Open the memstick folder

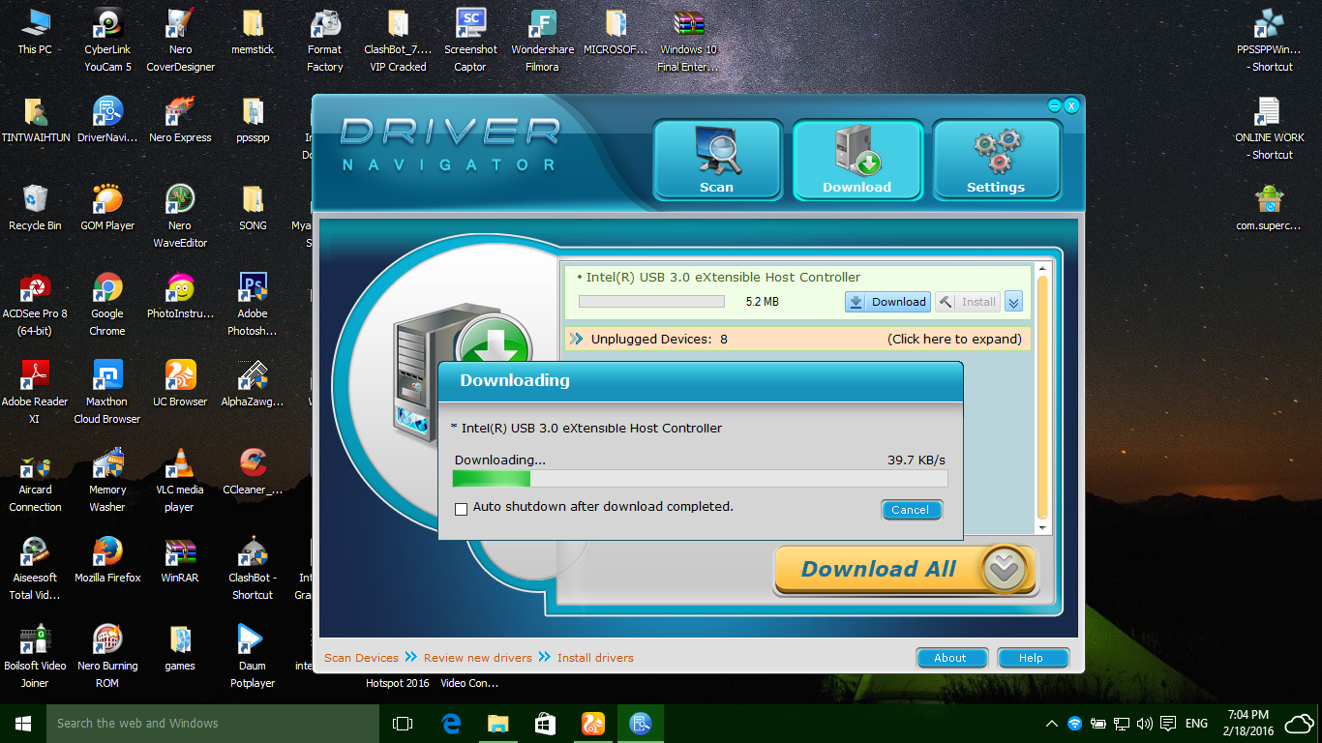(x=253, y=32)
